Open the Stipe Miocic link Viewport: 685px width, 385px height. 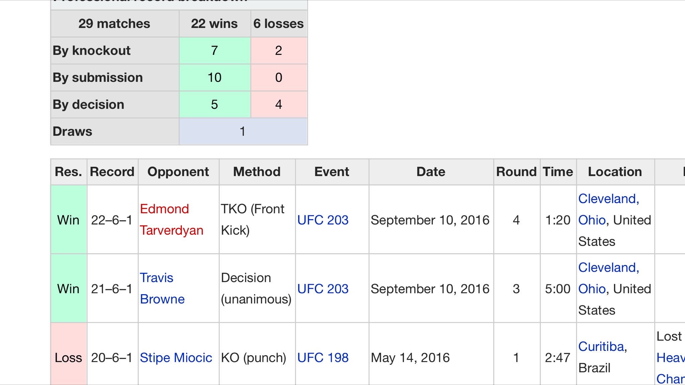(x=176, y=358)
